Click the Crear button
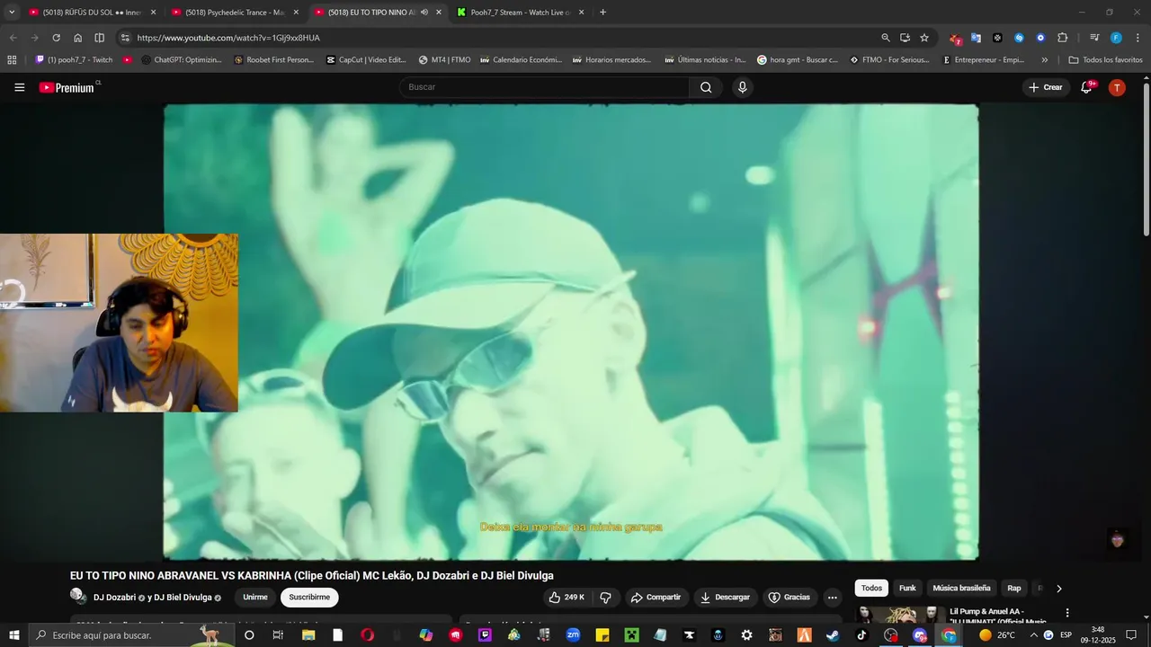This screenshot has height=647, width=1151. (x=1046, y=87)
